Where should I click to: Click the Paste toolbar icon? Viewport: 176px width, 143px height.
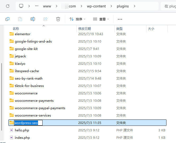[x=20, y=19]
